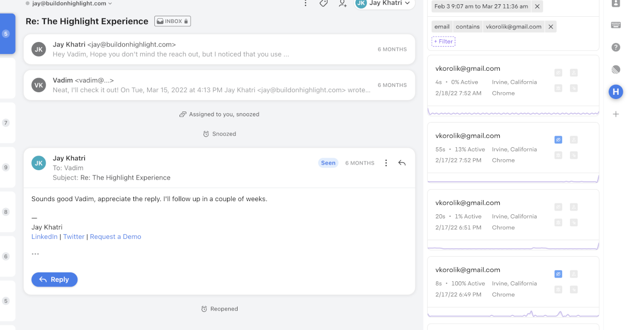The image size is (628, 330).
Task: Click the keyboard shortcuts icon in sidebar
Action: point(615,25)
